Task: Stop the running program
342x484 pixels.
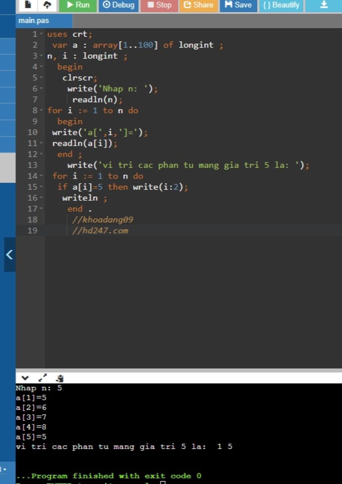Action: tap(159, 5)
